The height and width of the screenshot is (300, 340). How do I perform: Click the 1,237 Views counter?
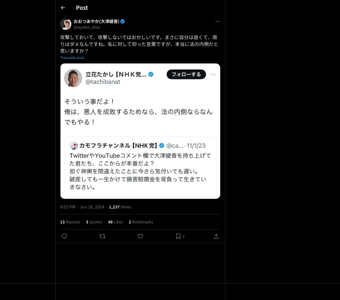coord(120,207)
